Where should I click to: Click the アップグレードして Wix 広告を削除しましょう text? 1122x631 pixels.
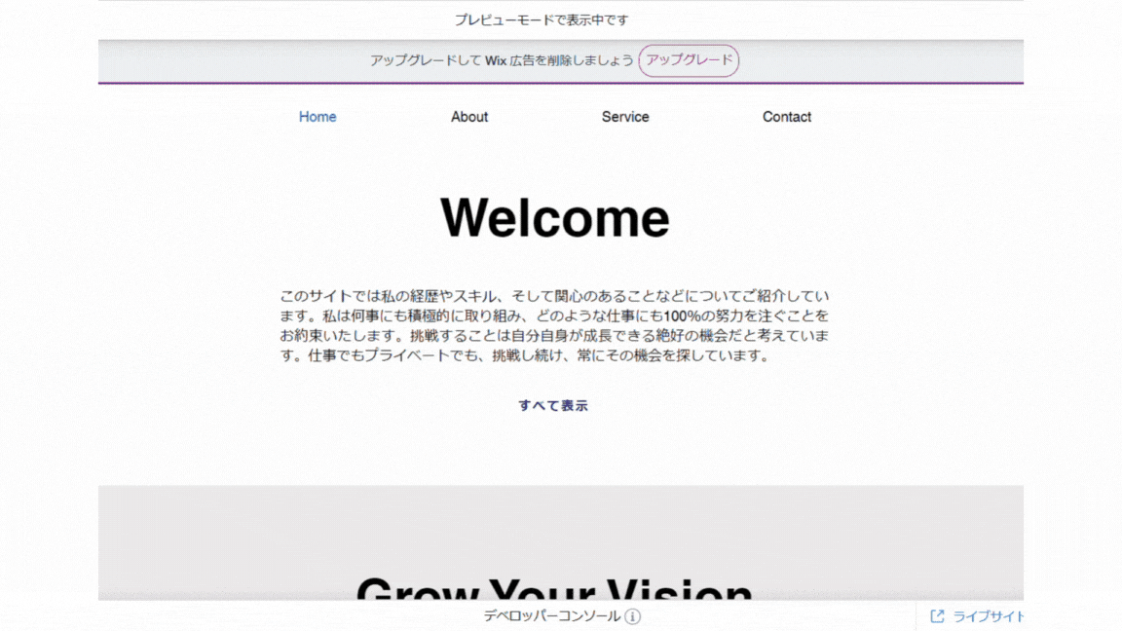[502, 60]
